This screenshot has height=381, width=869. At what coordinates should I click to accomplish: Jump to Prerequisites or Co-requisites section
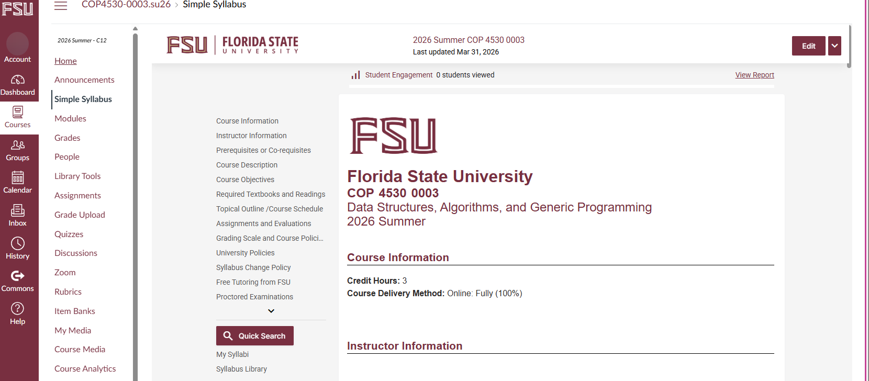[x=263, y=150]
